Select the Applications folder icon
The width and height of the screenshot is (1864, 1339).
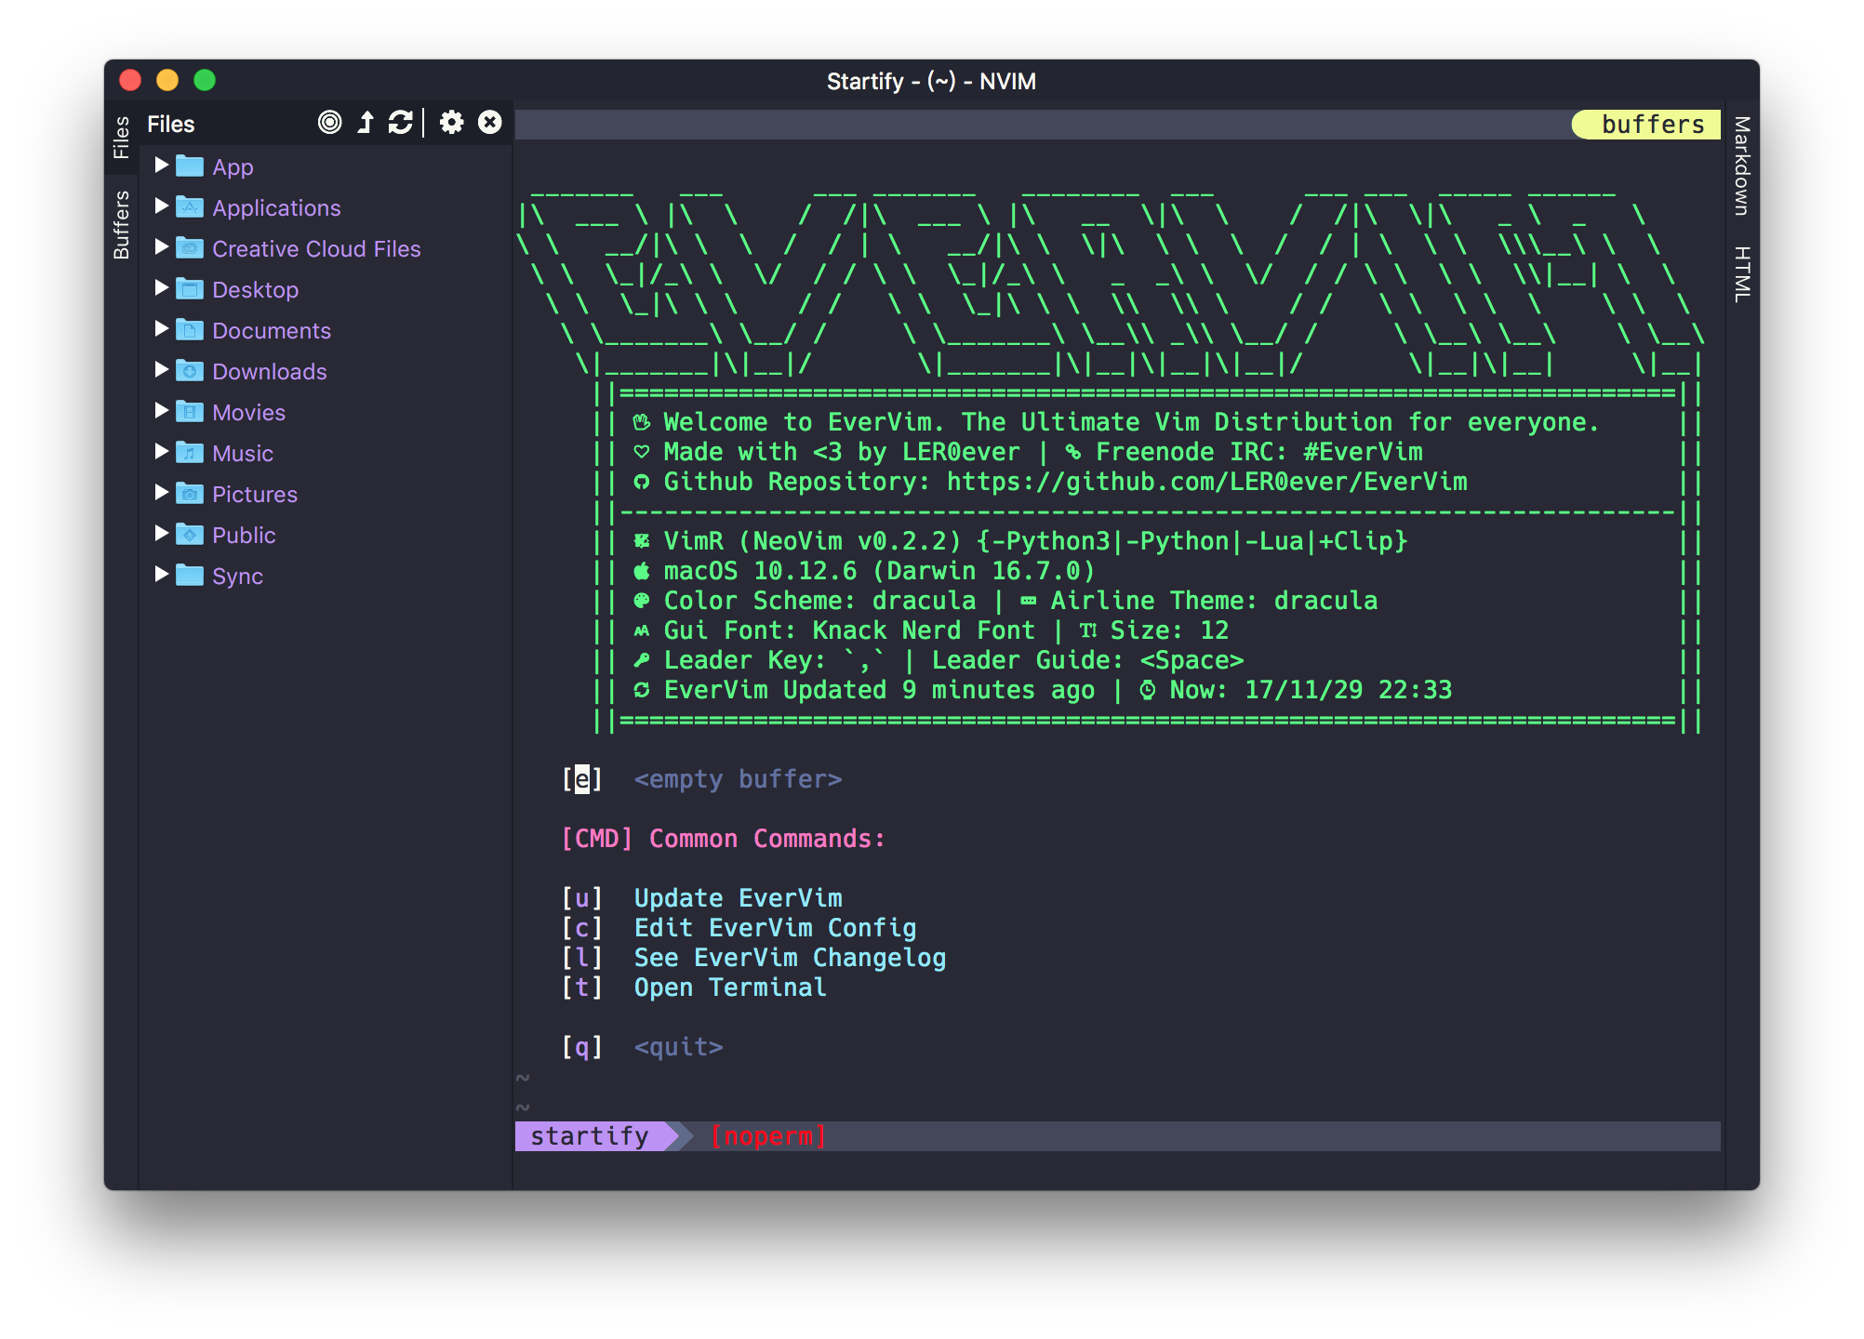pos(190,207)
